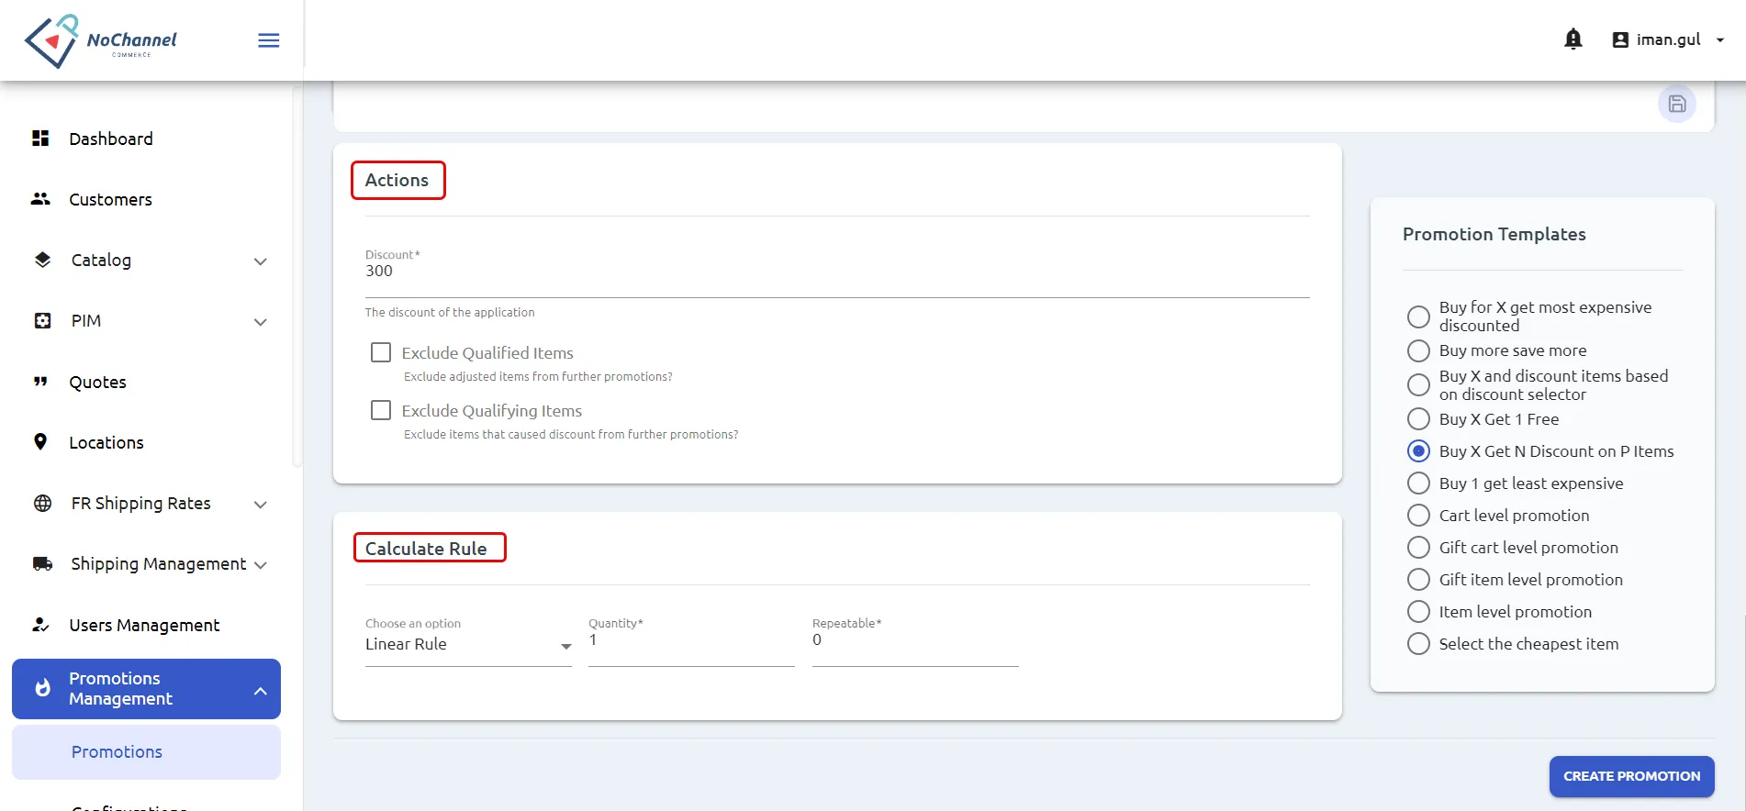Click the Repeatable input field
The height and width of the screenshot is (811, 1746).
(915, 641)
